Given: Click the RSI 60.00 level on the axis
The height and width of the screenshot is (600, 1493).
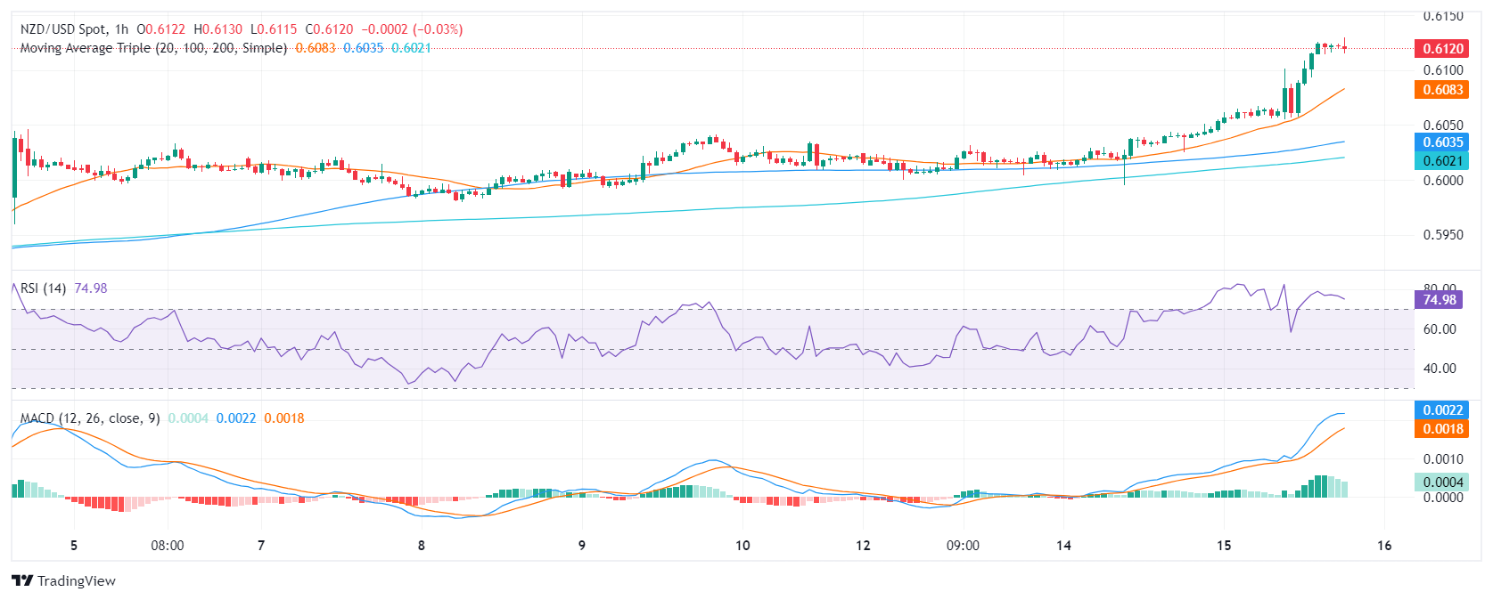Looking at the screenshot, I should coord(1440,329).
